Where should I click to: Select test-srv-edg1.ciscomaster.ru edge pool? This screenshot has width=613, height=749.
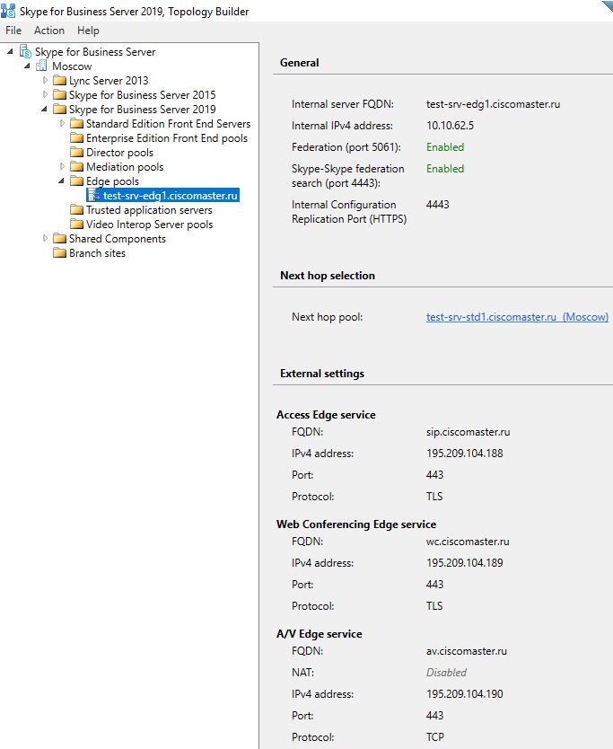click(170, 196)
